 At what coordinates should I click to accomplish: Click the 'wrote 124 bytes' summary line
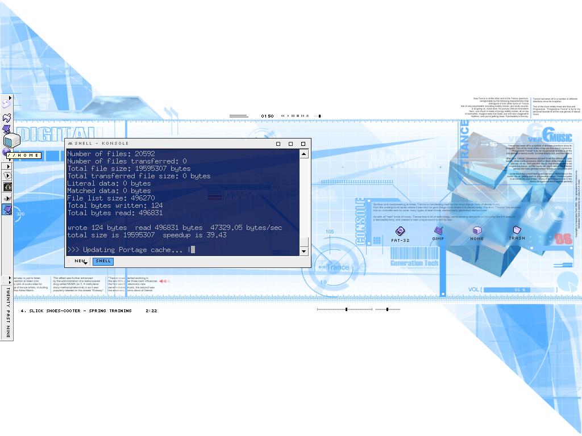coord(175,228)
